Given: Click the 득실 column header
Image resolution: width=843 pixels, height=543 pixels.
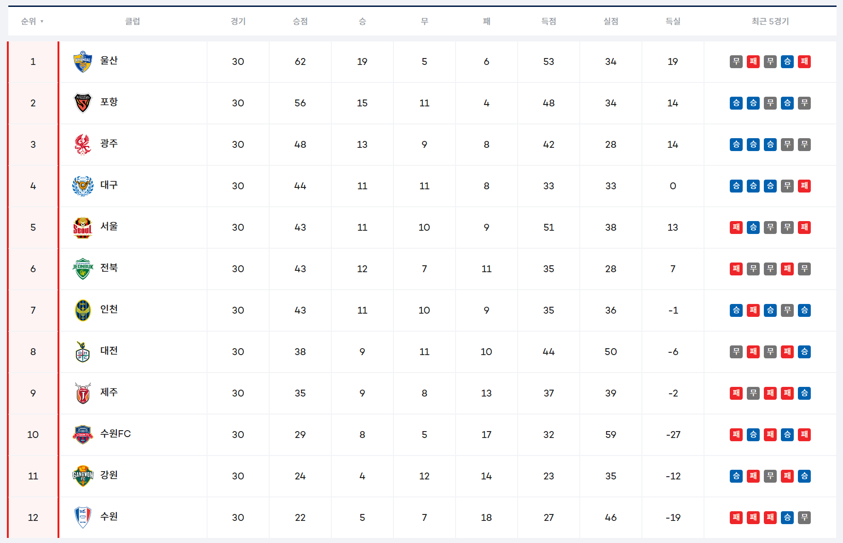Looking at the screenshot, I should (673, 21).
